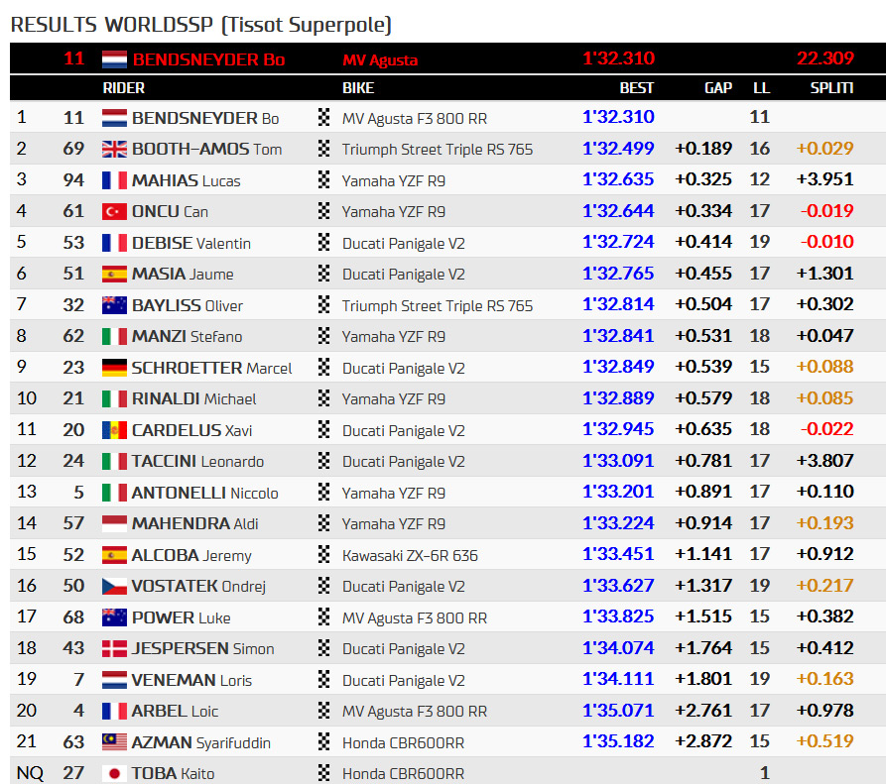The image size is (886, 784).
Task: Click the checkered flag icon in Bendsneyder's row 1
Action: pyautogui.click(x=323, y=117)
